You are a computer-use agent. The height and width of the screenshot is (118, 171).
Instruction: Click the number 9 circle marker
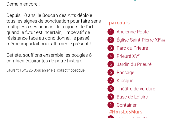111,97
